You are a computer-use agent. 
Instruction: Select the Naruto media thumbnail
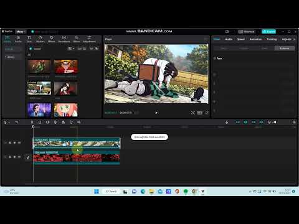click(66, 67)
